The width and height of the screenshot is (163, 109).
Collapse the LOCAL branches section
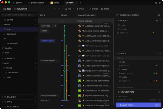(3, 20)
